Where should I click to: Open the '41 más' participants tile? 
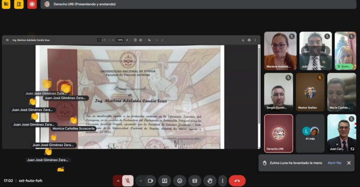310,132
